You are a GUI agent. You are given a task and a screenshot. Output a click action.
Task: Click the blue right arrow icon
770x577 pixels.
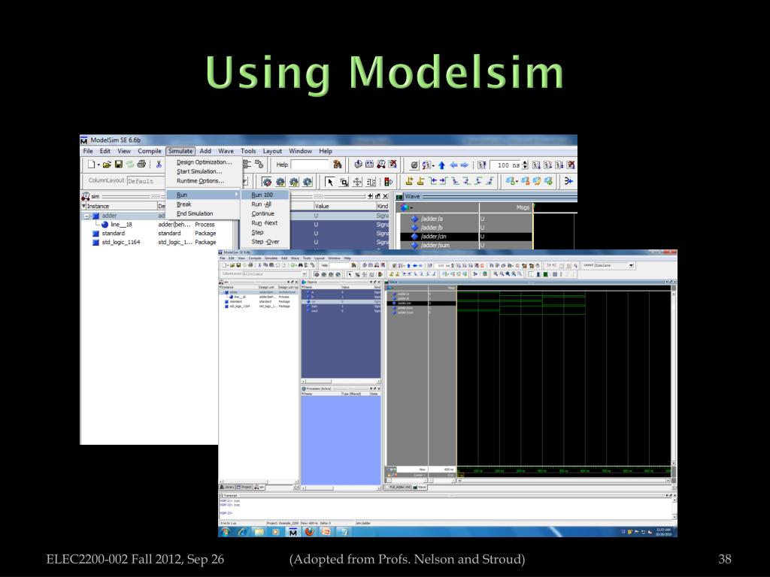click(x=465, y=165)
